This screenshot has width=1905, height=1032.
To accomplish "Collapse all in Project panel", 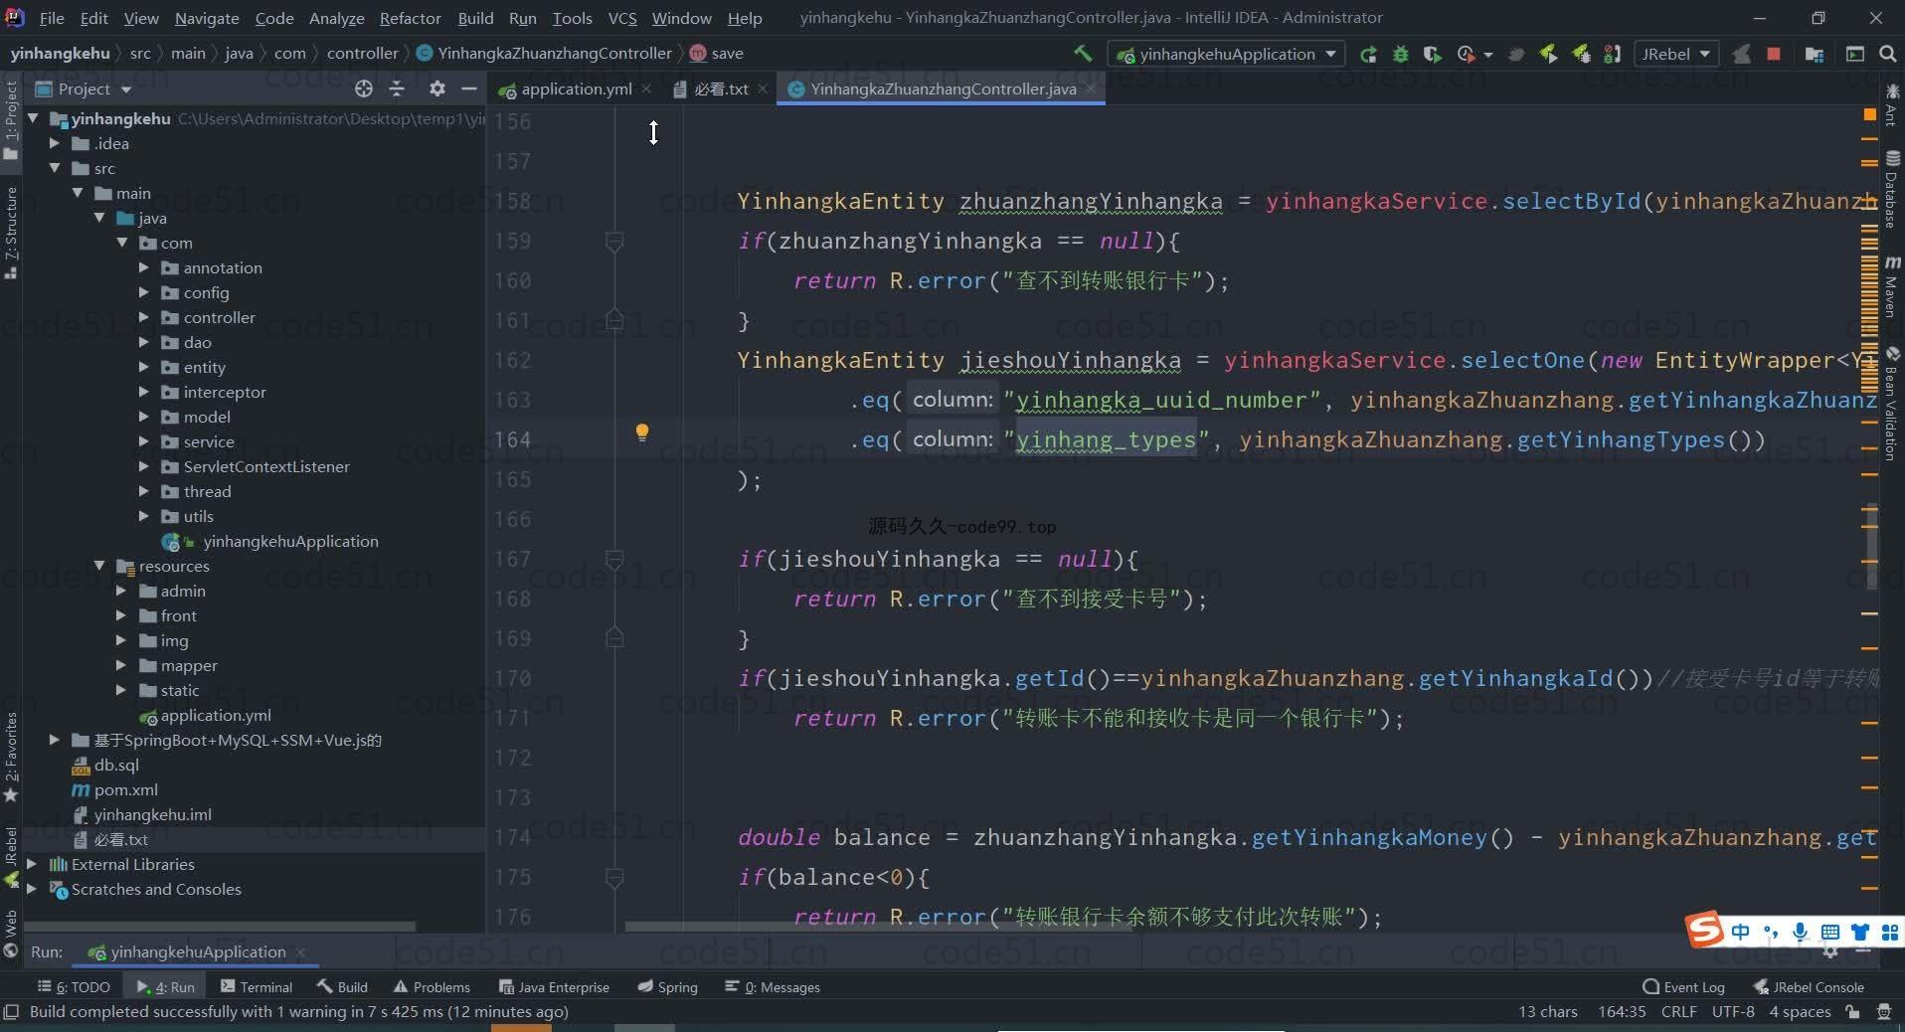I will 397,89.
